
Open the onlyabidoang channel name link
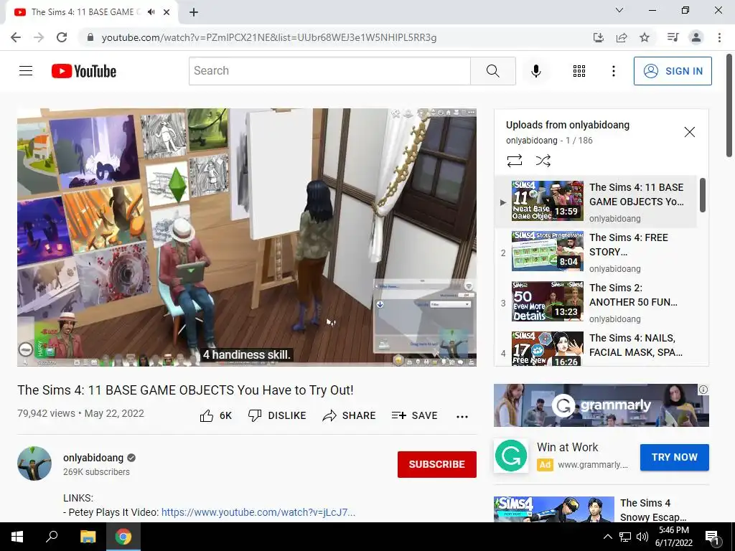(93, 458)
